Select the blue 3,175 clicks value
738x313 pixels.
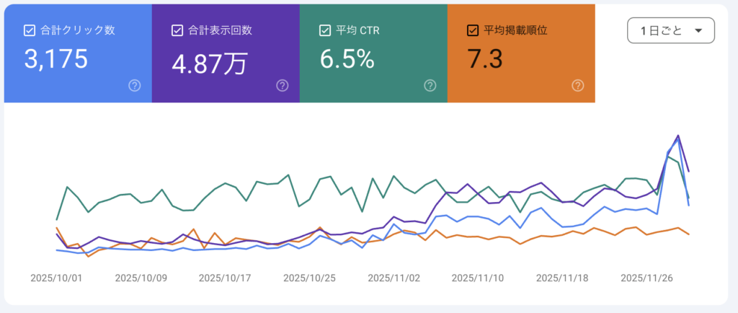[x=56, y=60]
